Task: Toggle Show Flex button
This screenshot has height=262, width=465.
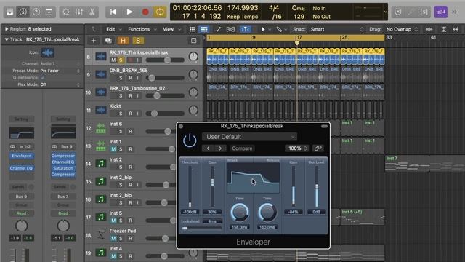Action: tap(230, 29)
